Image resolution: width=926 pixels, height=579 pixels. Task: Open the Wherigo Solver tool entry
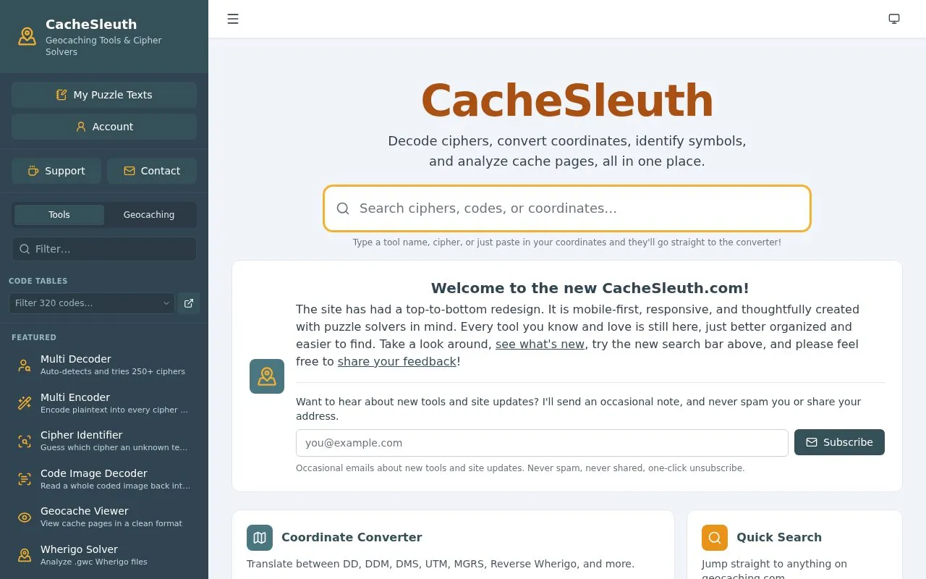click(x=104, y=555)
